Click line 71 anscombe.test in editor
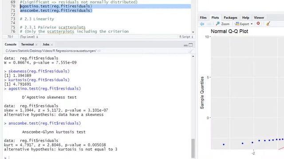The width and height of the screenshot is (284, 159). [56, 11]
